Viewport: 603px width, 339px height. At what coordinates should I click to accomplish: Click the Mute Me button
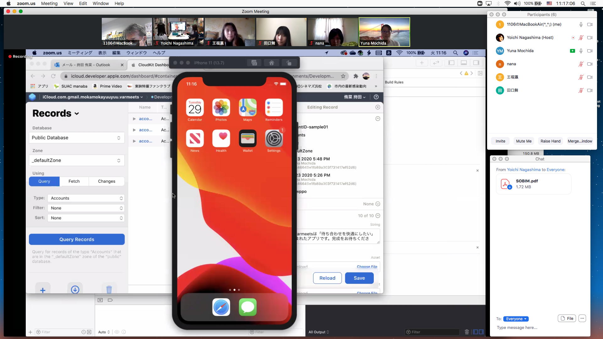click(x=524, y=141)
